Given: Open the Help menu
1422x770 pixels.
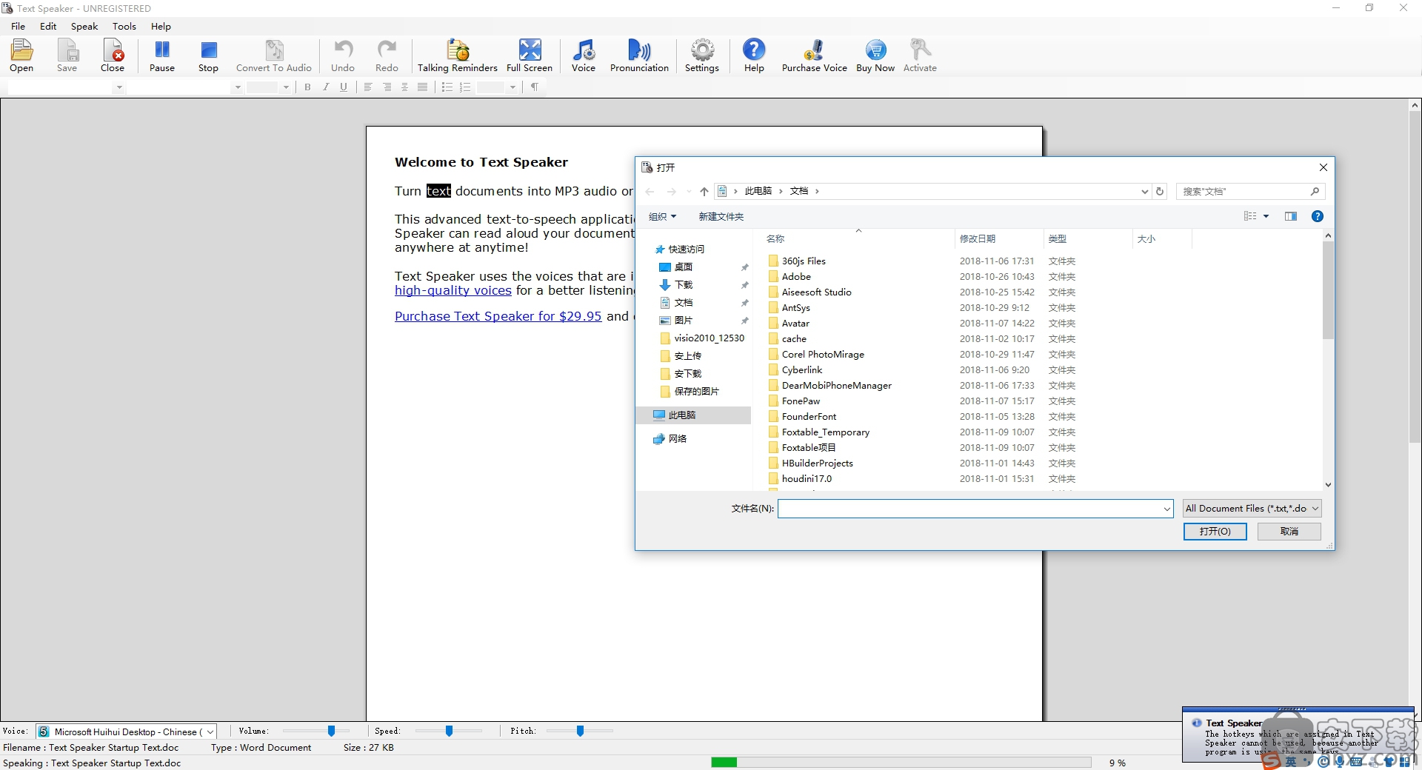Looking at the screenshot, I should click(x=161, y=26).
